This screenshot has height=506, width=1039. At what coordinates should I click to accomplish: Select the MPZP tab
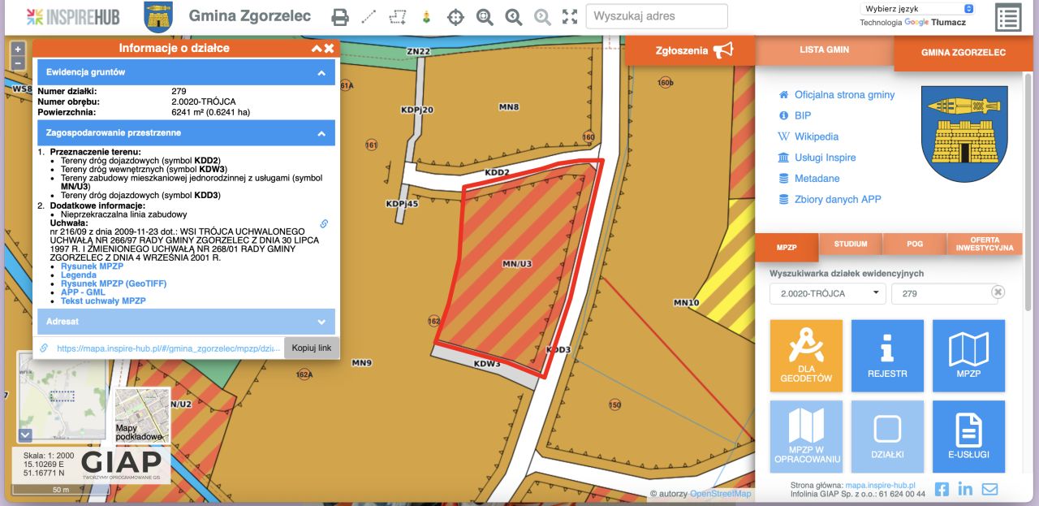click(786, 247)
